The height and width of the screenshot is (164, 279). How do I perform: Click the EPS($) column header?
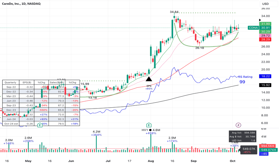(x=27, y=82)
